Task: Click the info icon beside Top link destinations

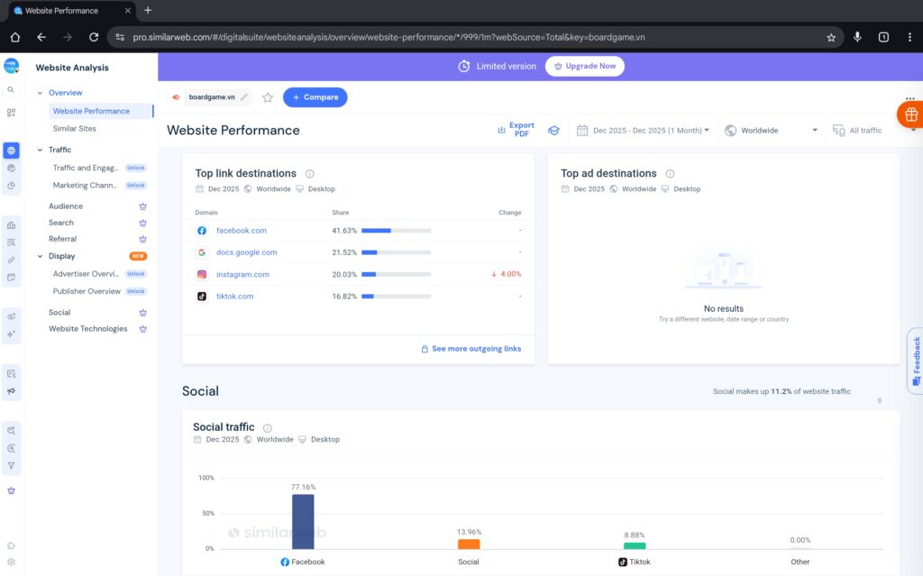Action: [310, 173]
